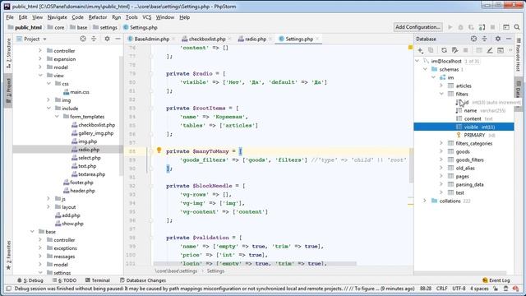This screenshot has width=526, height=296.
Task: Click the Search Everywhere magnifier icon
Action: [517, 27]
